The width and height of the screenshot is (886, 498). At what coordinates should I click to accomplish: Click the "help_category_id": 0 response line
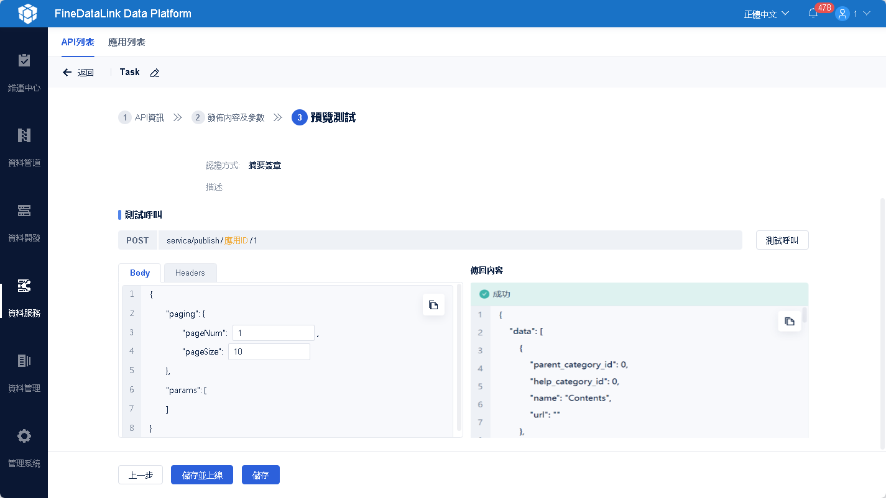pos(575,381)
